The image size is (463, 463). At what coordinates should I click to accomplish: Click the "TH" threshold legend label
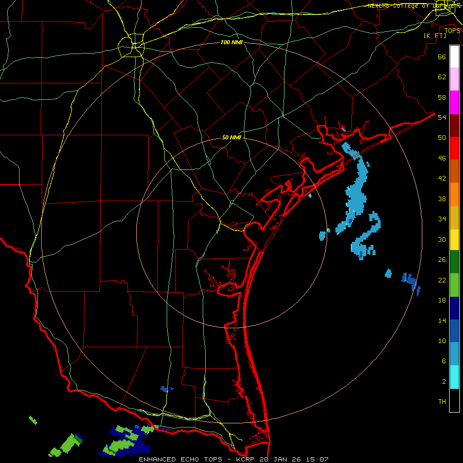pos(442,402)
